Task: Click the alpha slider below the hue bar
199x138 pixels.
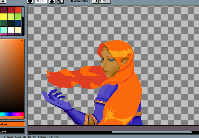Action: coord(12,118)
